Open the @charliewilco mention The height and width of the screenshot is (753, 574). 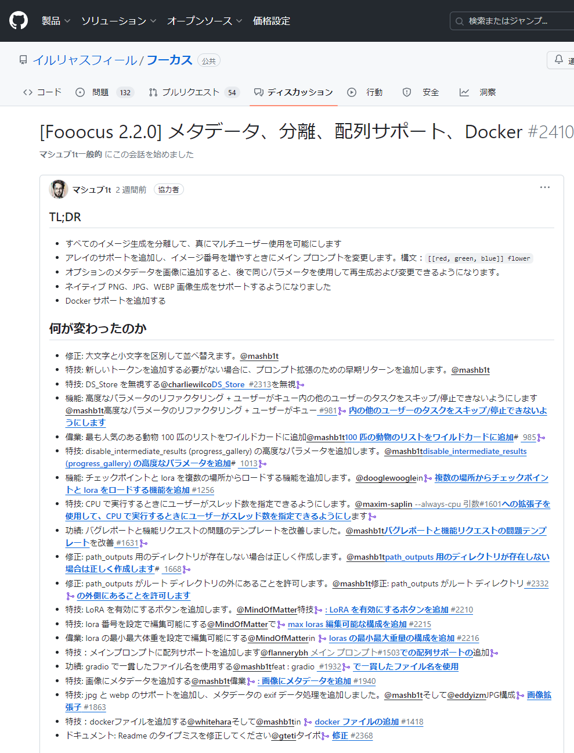point(186,384)
